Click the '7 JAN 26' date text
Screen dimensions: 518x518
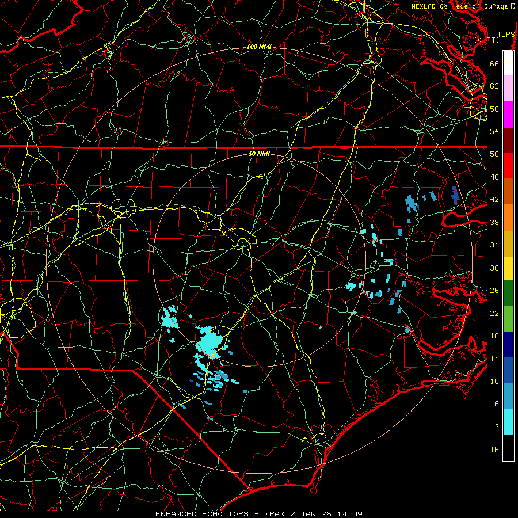pos(312,514)
